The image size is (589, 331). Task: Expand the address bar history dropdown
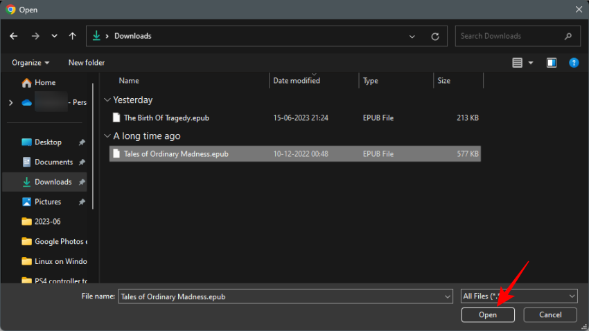(412, 36)
